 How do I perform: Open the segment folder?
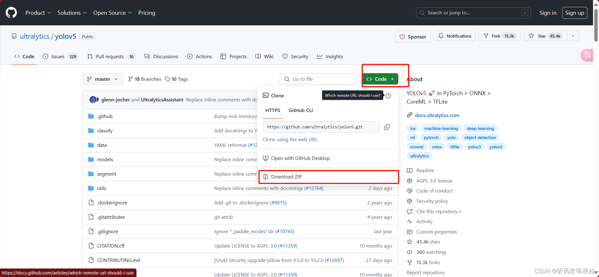[107, 174]
